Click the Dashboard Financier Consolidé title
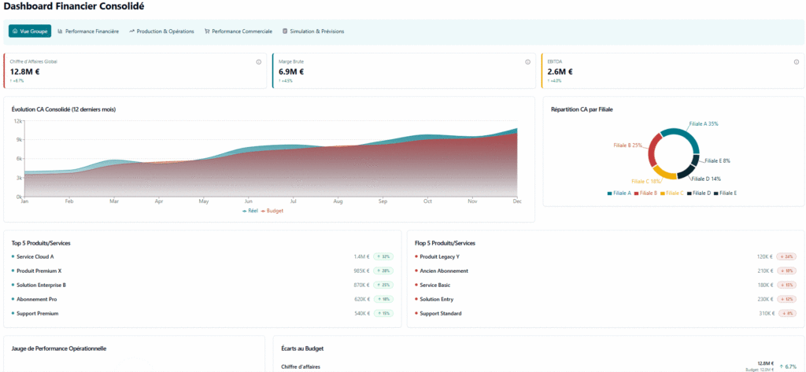Image resolution: width=806 pixels, height=372 pixels. [74, 6]
